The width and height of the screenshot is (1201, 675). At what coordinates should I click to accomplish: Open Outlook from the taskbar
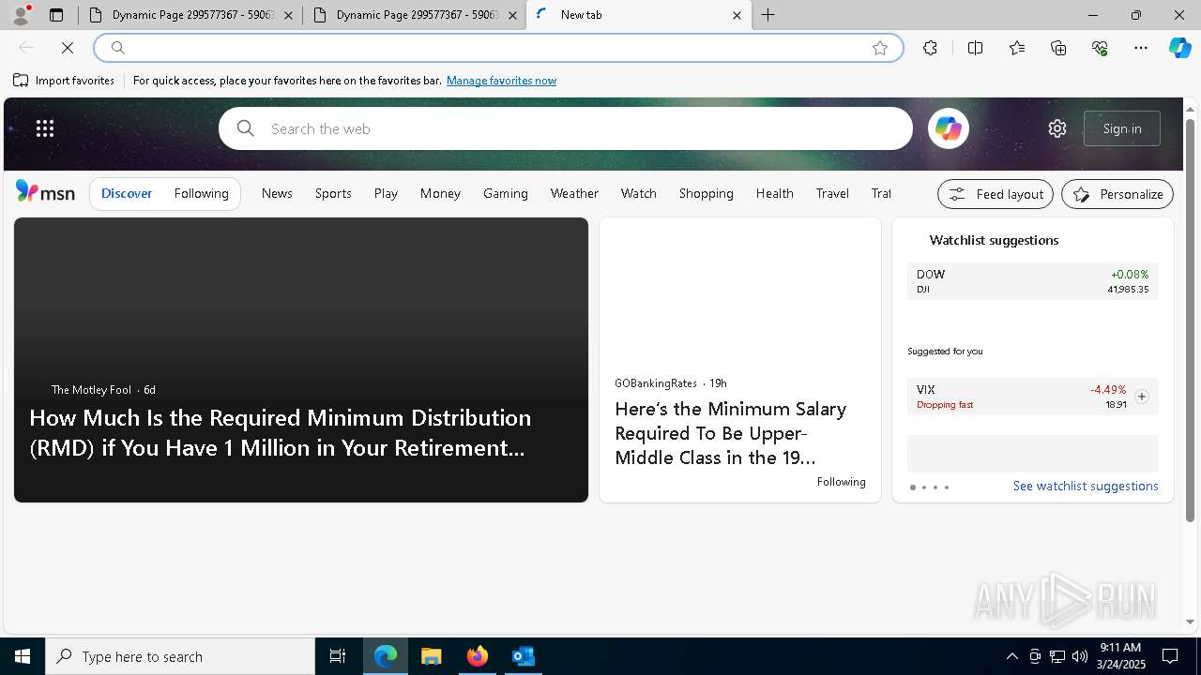523,656
